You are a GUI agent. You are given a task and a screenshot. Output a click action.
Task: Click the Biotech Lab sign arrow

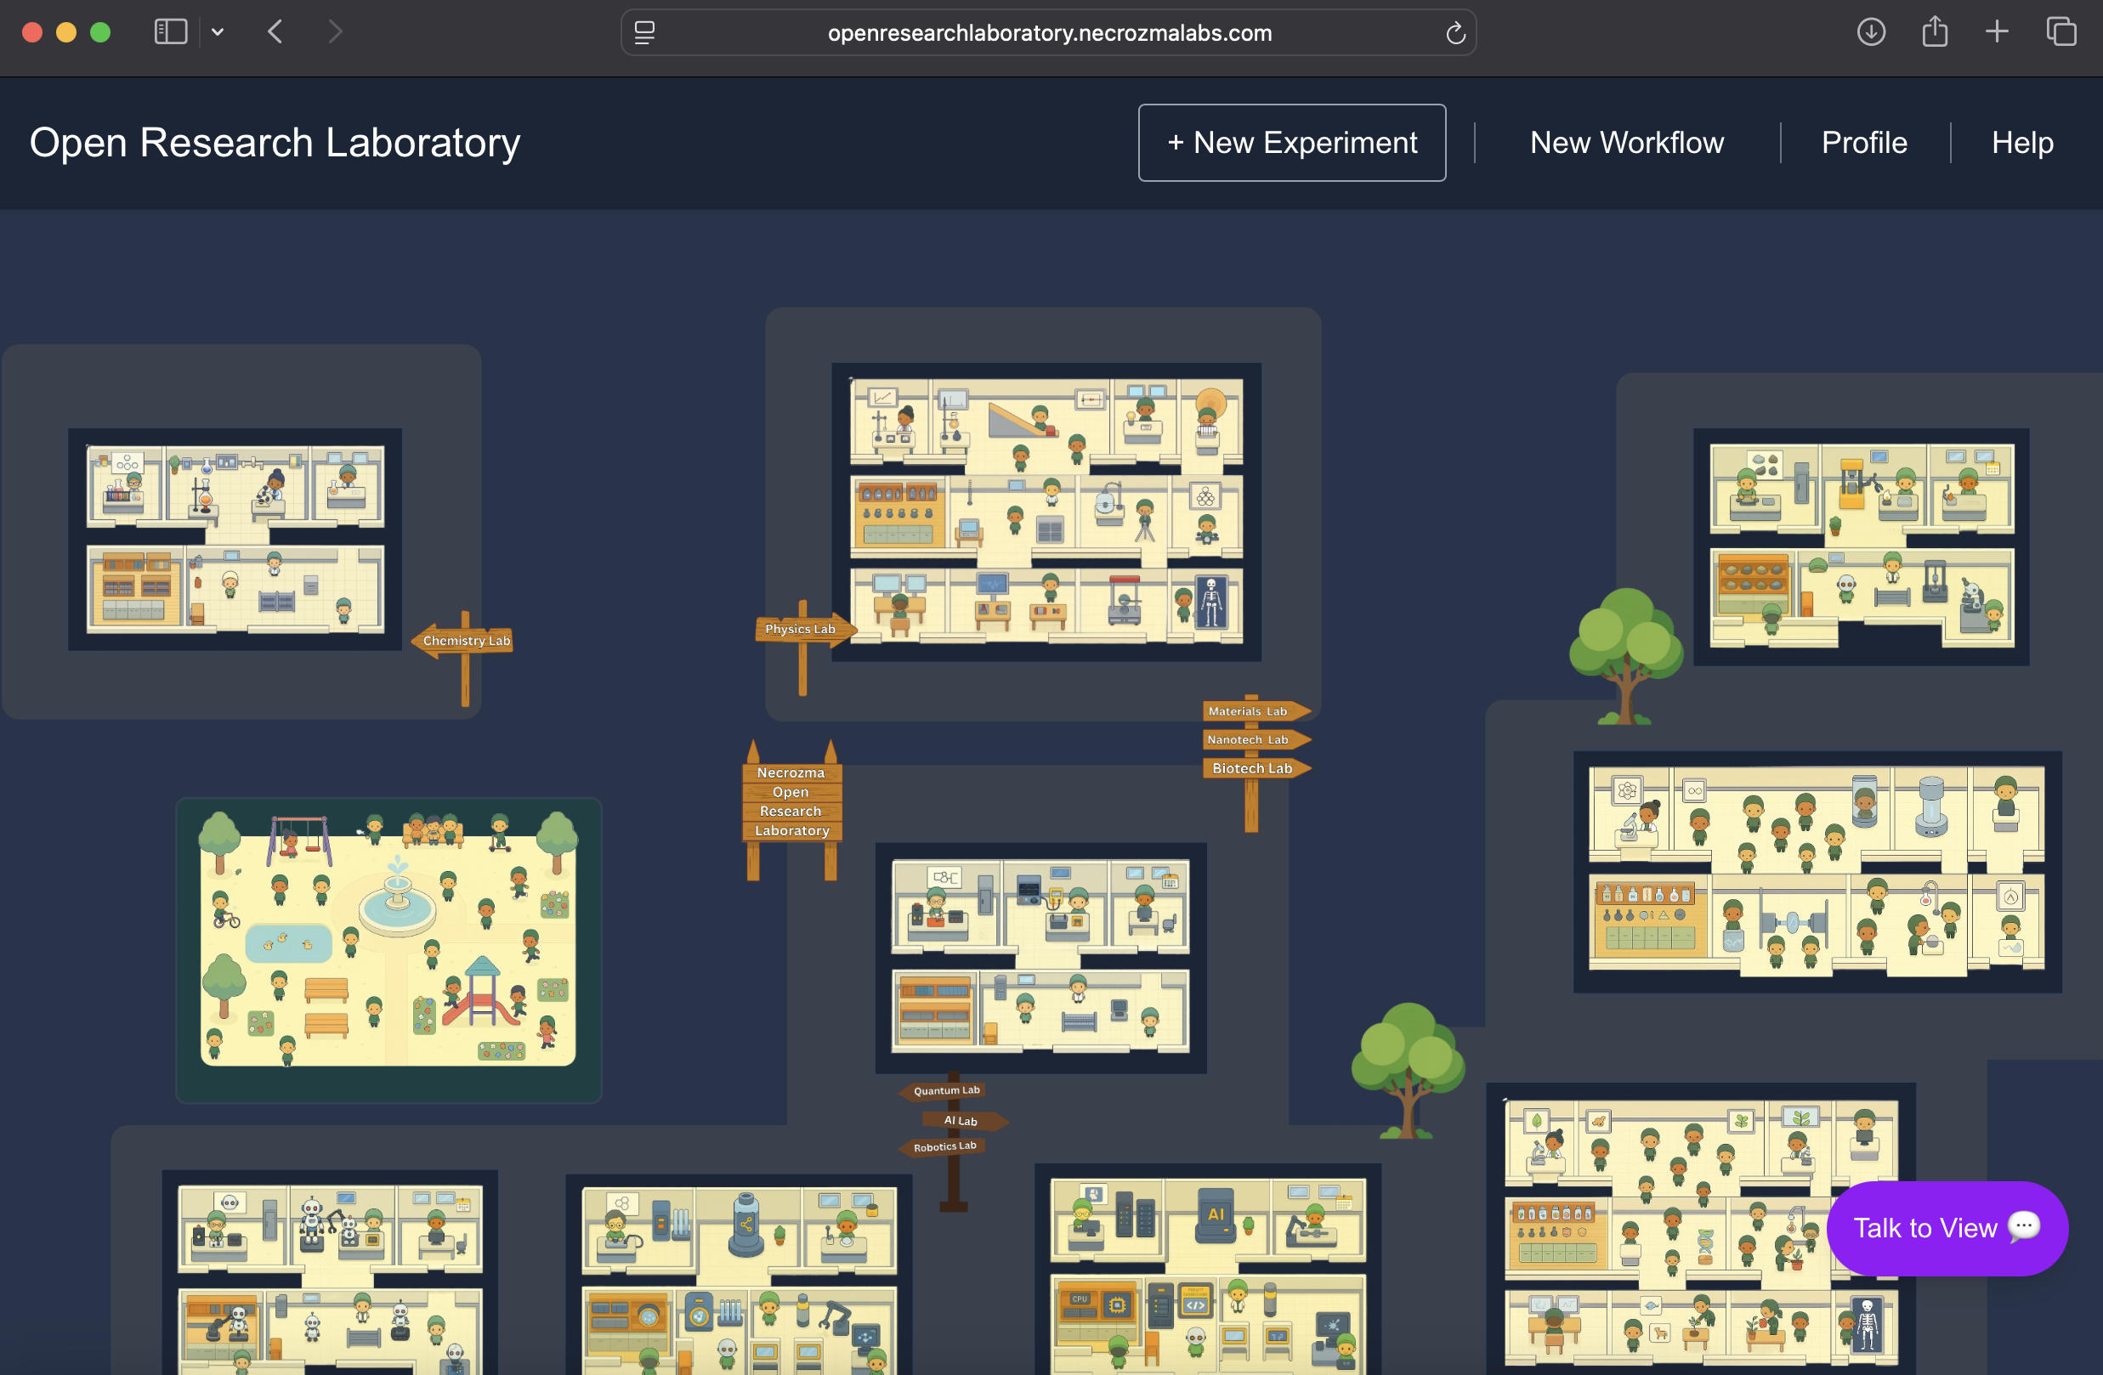1256,768
